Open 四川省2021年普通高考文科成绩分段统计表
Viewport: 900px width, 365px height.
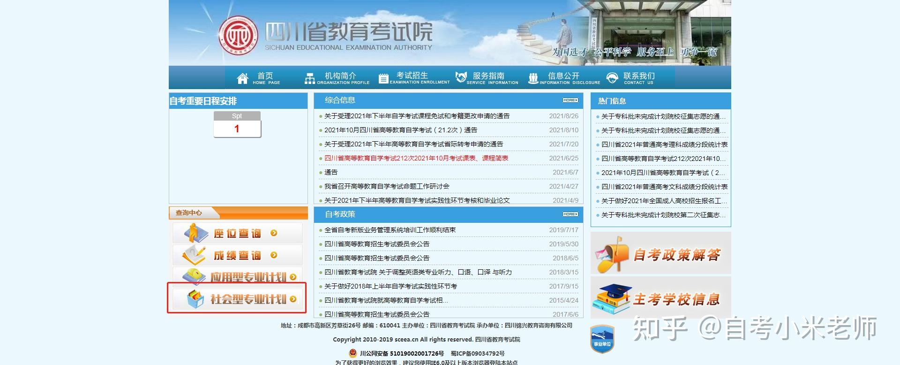pos(664,187)
